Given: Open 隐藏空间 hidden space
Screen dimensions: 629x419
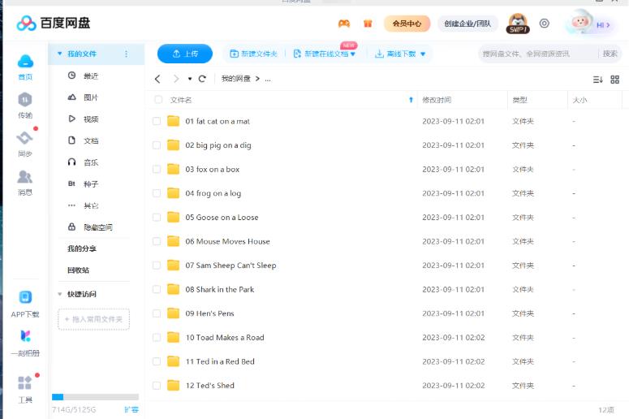Looking at the screenshot, I should 90,227.
